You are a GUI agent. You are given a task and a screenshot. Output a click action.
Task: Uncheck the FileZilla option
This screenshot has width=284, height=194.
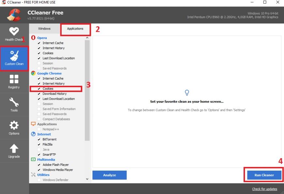[x=39, y=144]
